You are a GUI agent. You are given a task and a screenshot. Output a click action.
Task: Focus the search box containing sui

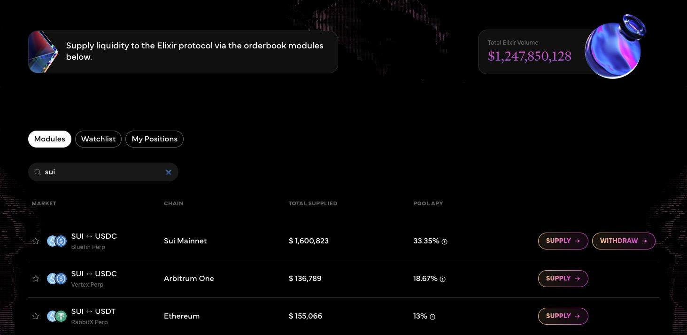click(103, 172)
